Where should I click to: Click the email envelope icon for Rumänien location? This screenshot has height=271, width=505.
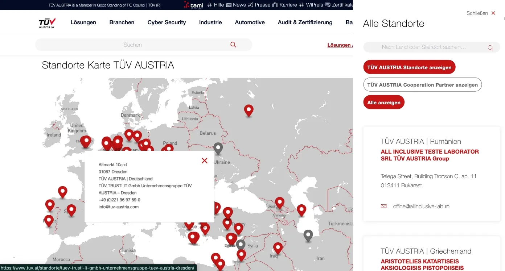(383, 206)
